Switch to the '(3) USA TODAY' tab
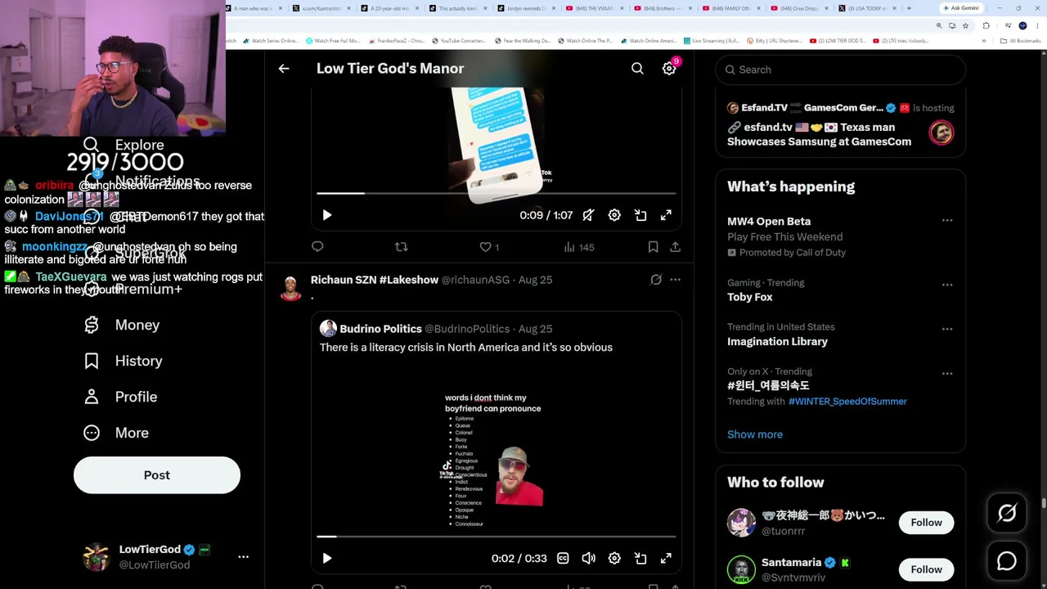 [867, 8]
